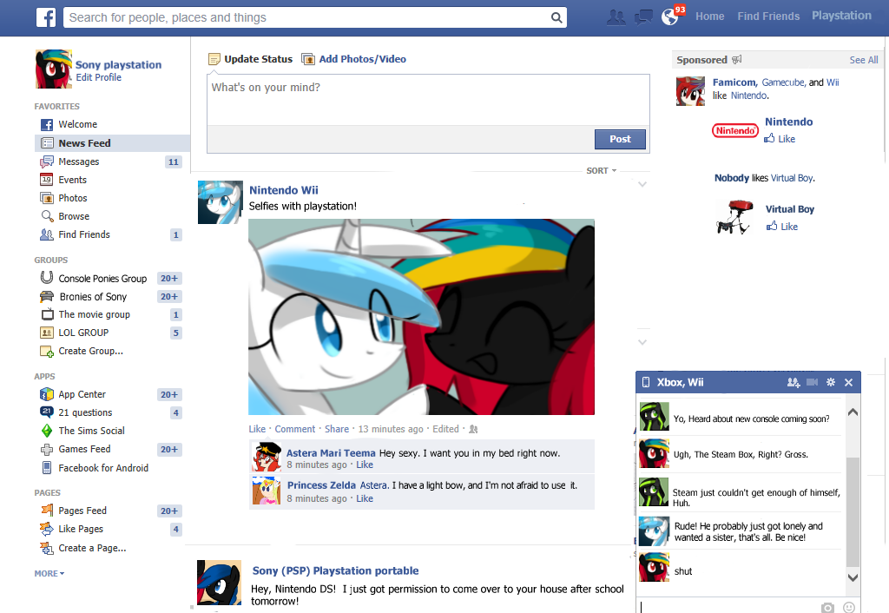Click the search magnifier icon

coord(556,17)
